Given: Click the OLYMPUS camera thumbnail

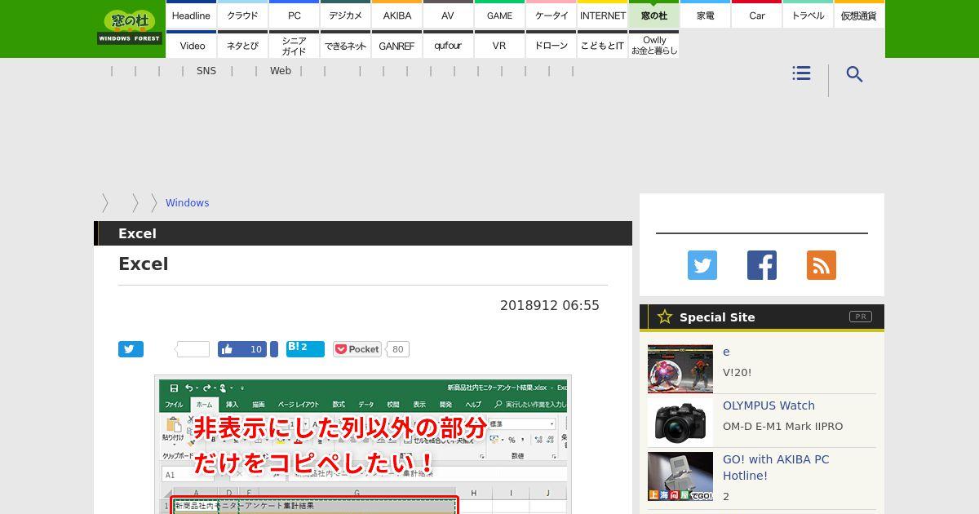Looking at the screenshot, I should (x=680, y=423).
